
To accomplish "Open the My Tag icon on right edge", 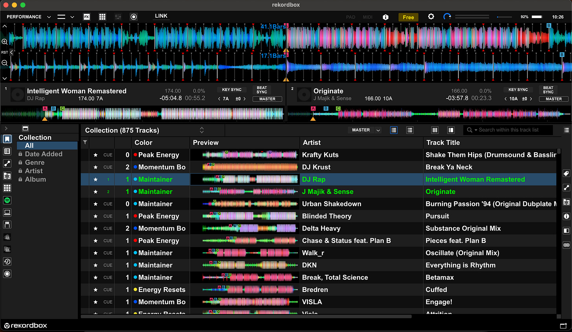I will point(566,173).
